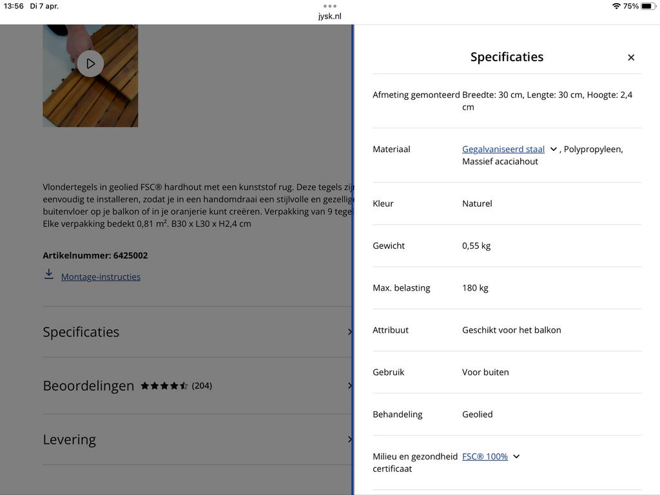This screenshot has width=660, height=495.
Task: Open the Beoordelingen reviews section
Action: point(88,385)
